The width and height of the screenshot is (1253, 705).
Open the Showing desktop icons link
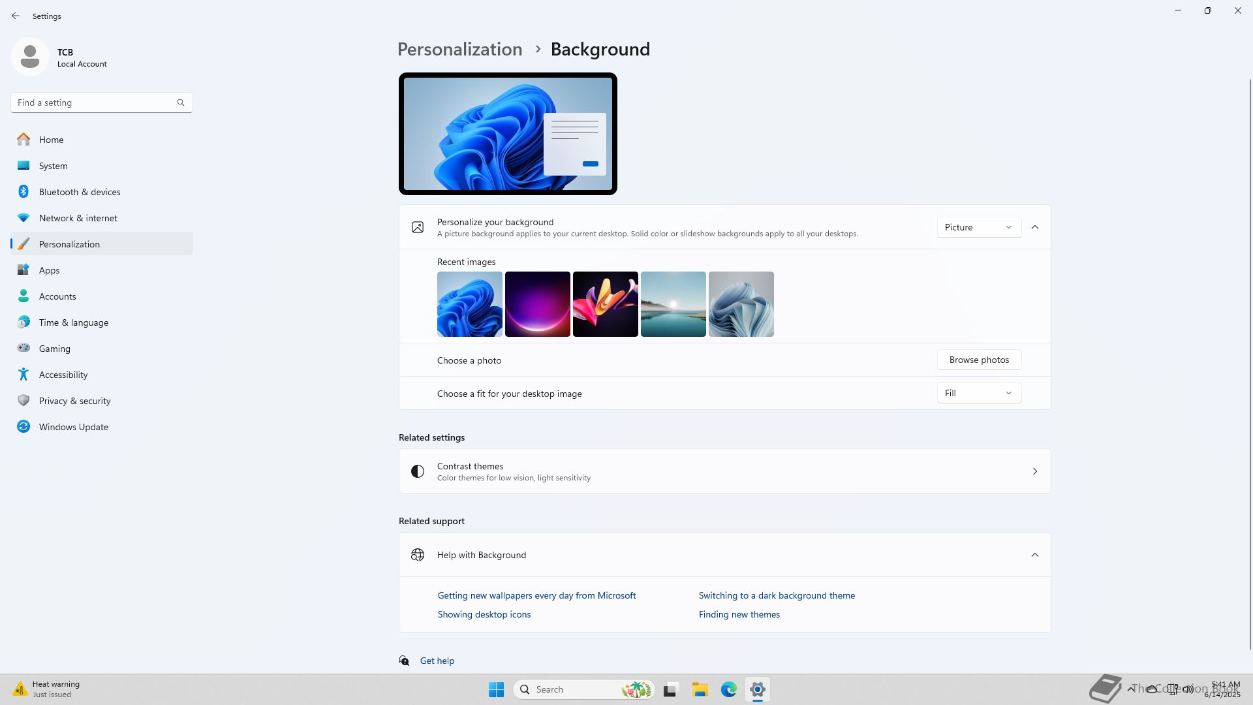(484, 614)
